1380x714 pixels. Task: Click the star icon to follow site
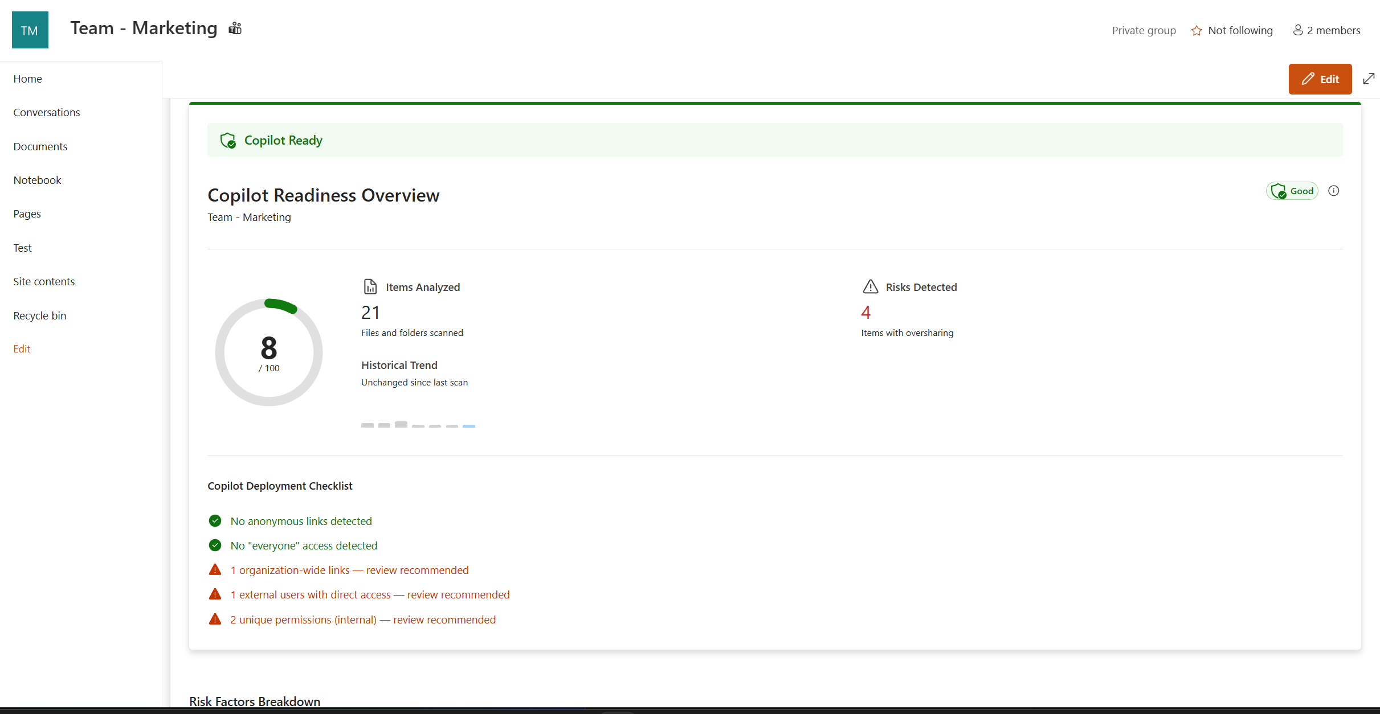pyautogui.click(x=1197, y=31)
